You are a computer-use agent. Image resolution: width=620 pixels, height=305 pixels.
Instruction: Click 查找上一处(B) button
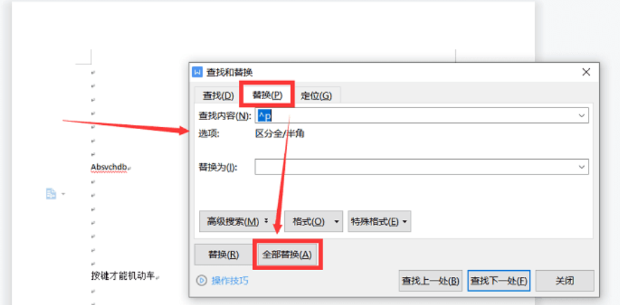pos(430,281)
